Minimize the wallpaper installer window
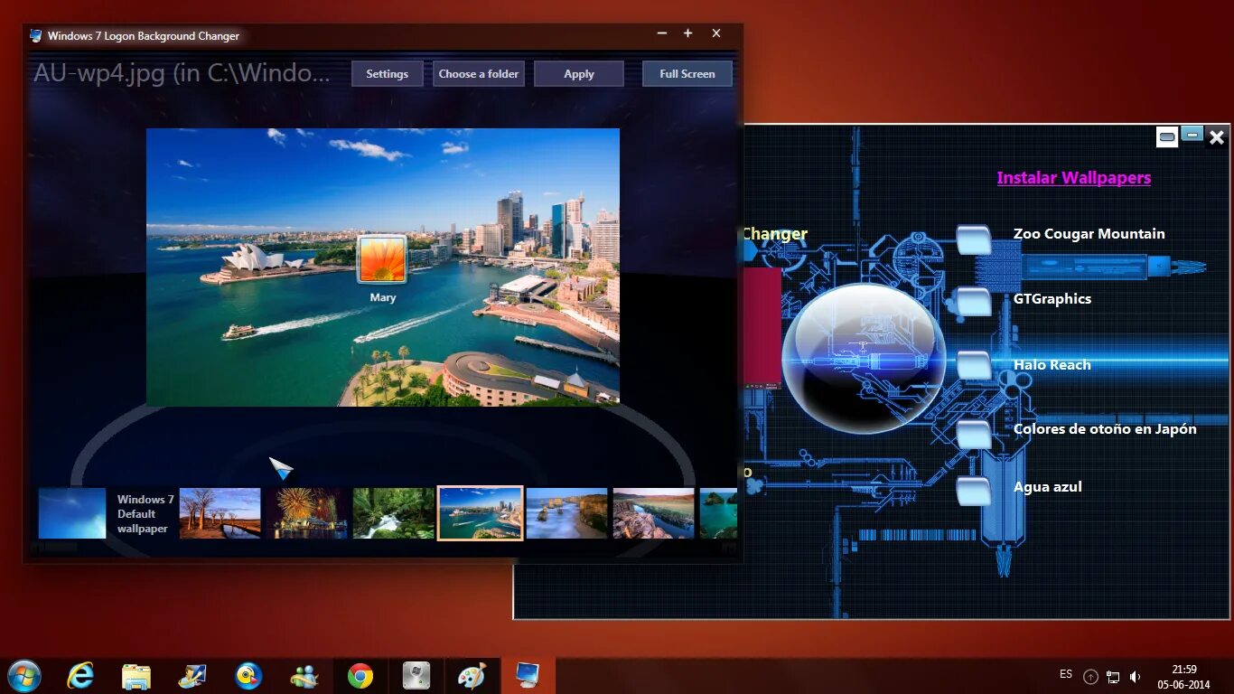The width and height of the screenshot is (1234, 694). coord(1192,135)
